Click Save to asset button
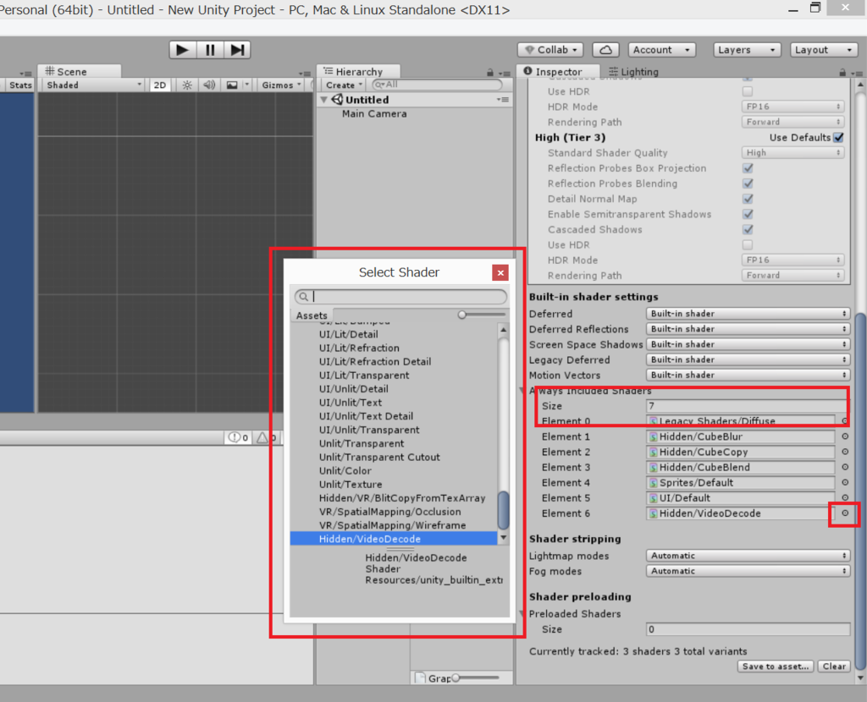Viewport: 867px width, 702px height. 776,666
